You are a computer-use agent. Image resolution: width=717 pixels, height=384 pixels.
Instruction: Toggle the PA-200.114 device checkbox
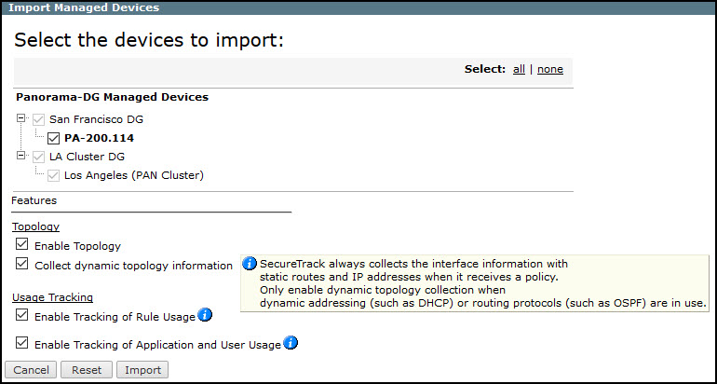[53, 138]
